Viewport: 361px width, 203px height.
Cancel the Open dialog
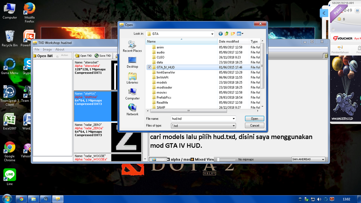coord(254,125)
